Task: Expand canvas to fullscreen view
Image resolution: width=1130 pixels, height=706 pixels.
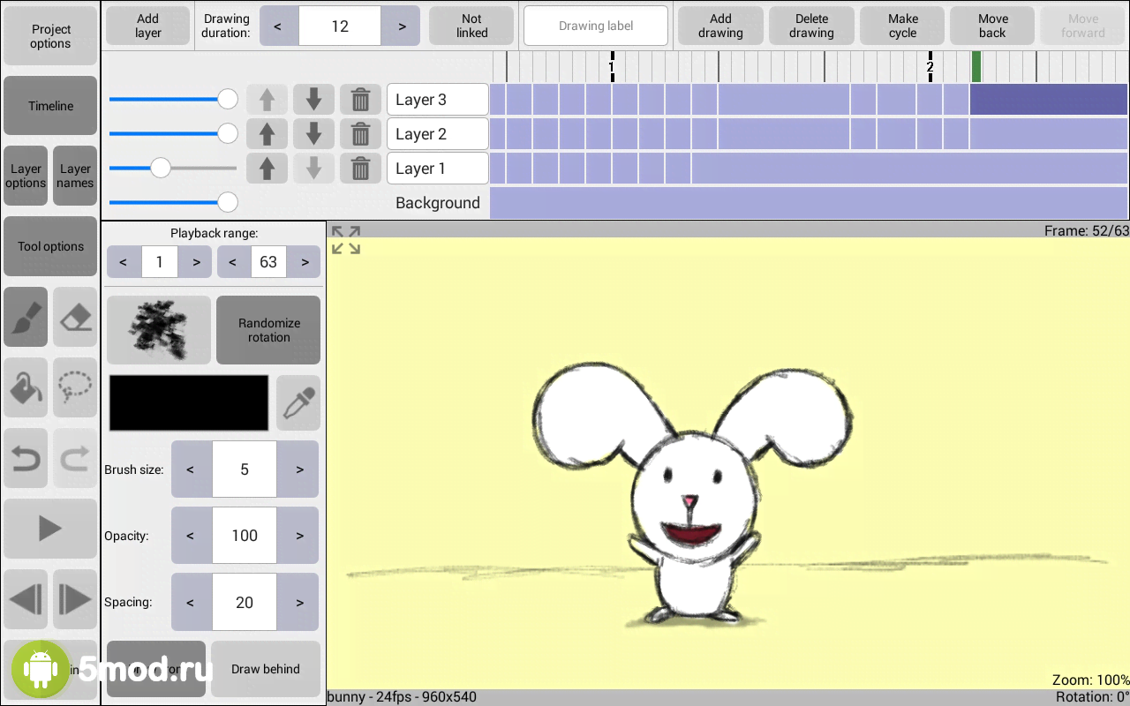Action: coord(346,240)
